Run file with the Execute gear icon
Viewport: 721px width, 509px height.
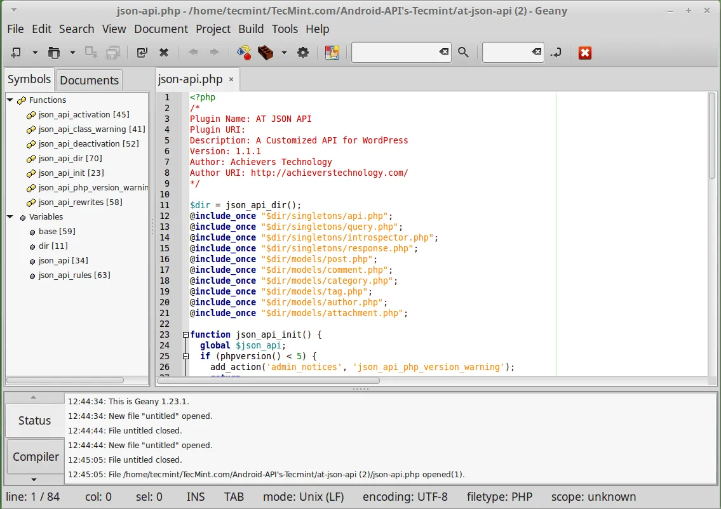point(303,53)
